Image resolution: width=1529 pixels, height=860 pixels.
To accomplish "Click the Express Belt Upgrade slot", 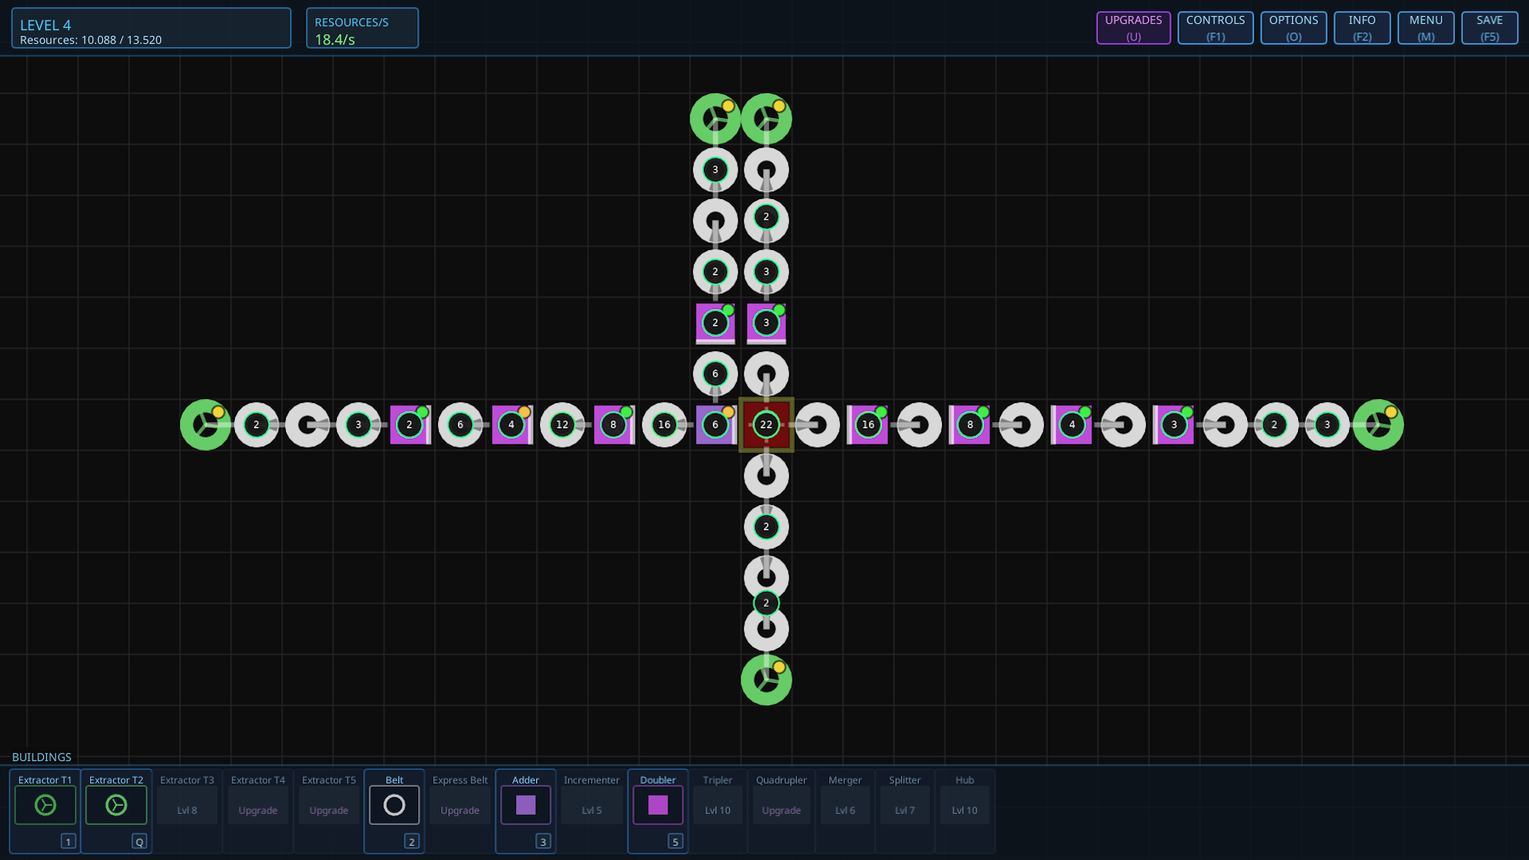I will pos(460,810).
